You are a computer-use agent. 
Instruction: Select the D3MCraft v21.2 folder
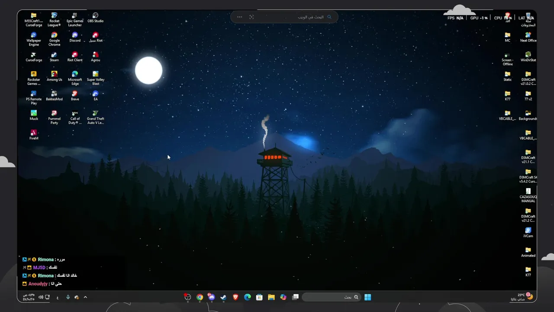pyautogui.click(x=528, y=214)
